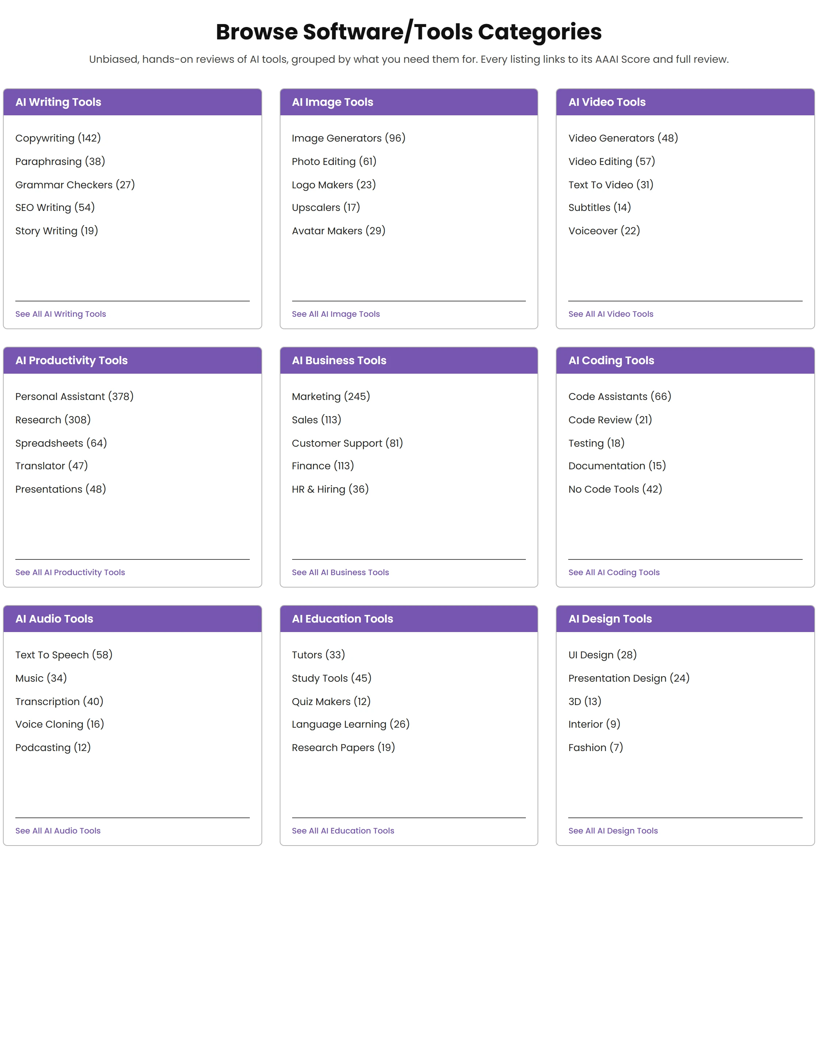Open Text To Speech (58)
Screen dimensions: 818x1051
click(64, 655)
